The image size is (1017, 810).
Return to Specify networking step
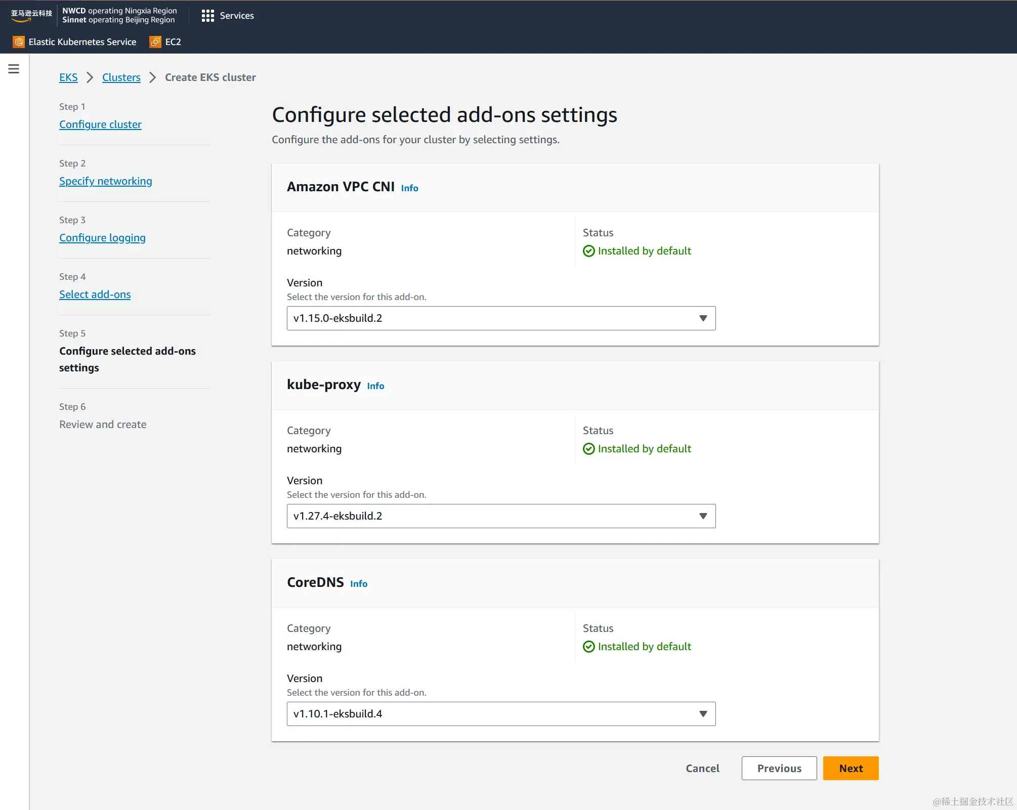(105, 181)
